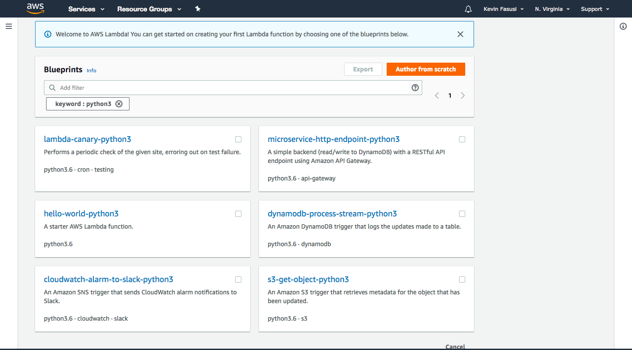
Task: Open the N. Virginia region selector
Action: click(x=552, y=9)
